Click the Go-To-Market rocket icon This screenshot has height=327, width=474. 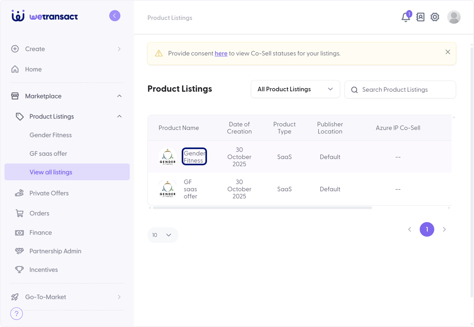pyautogui.click(x=15, y=297)
